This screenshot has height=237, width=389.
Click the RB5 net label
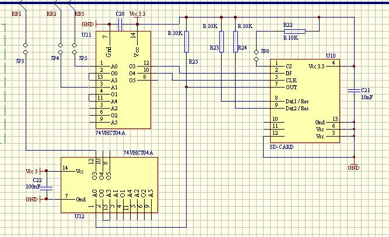point(80,13)
